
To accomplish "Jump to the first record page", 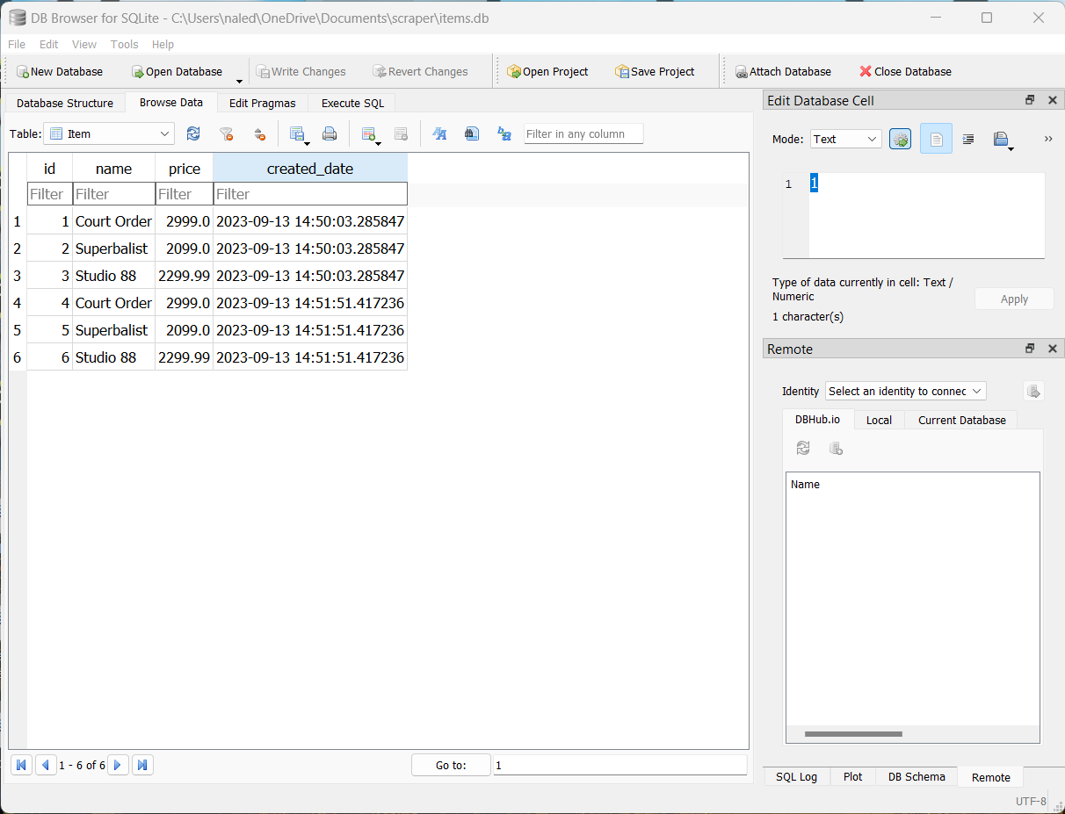I will 22,765.
